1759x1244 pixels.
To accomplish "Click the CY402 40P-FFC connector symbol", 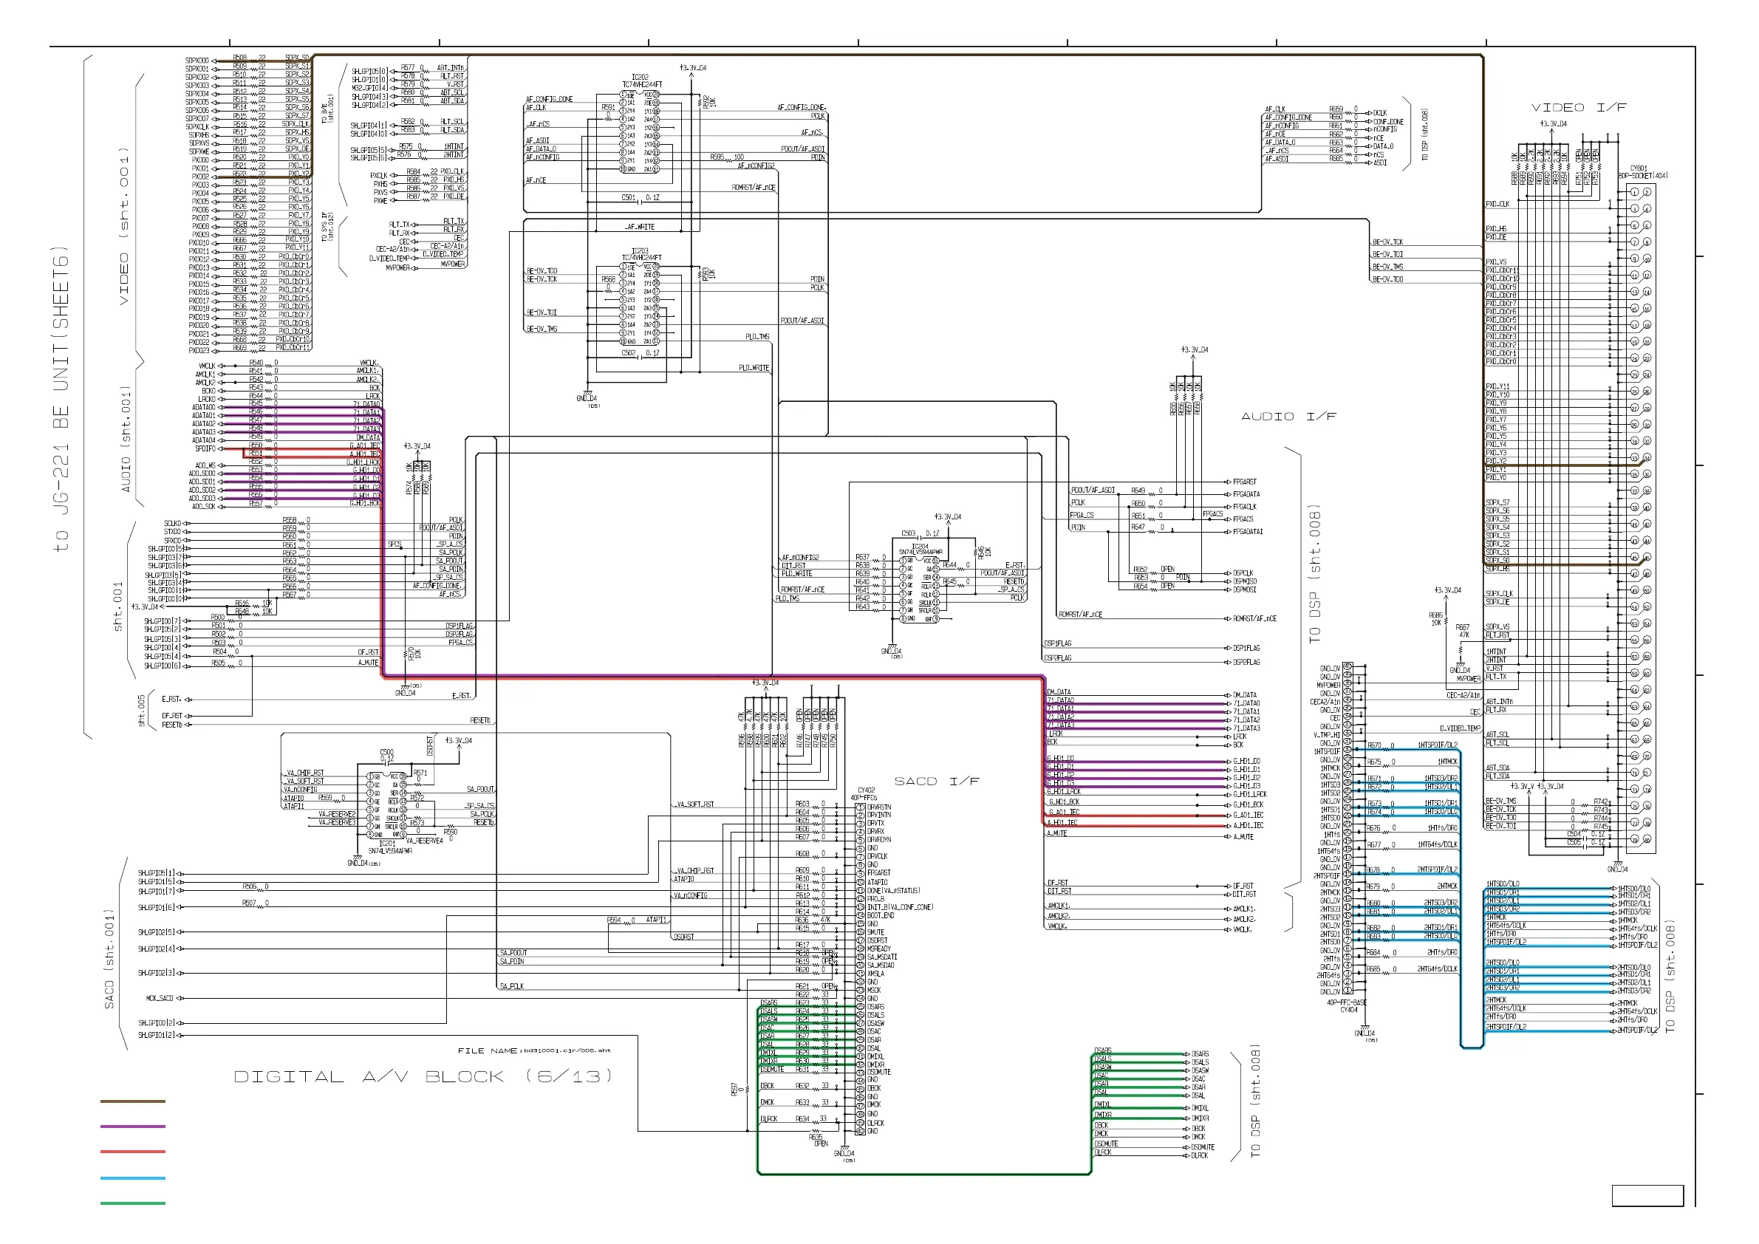I will point(861,968).
